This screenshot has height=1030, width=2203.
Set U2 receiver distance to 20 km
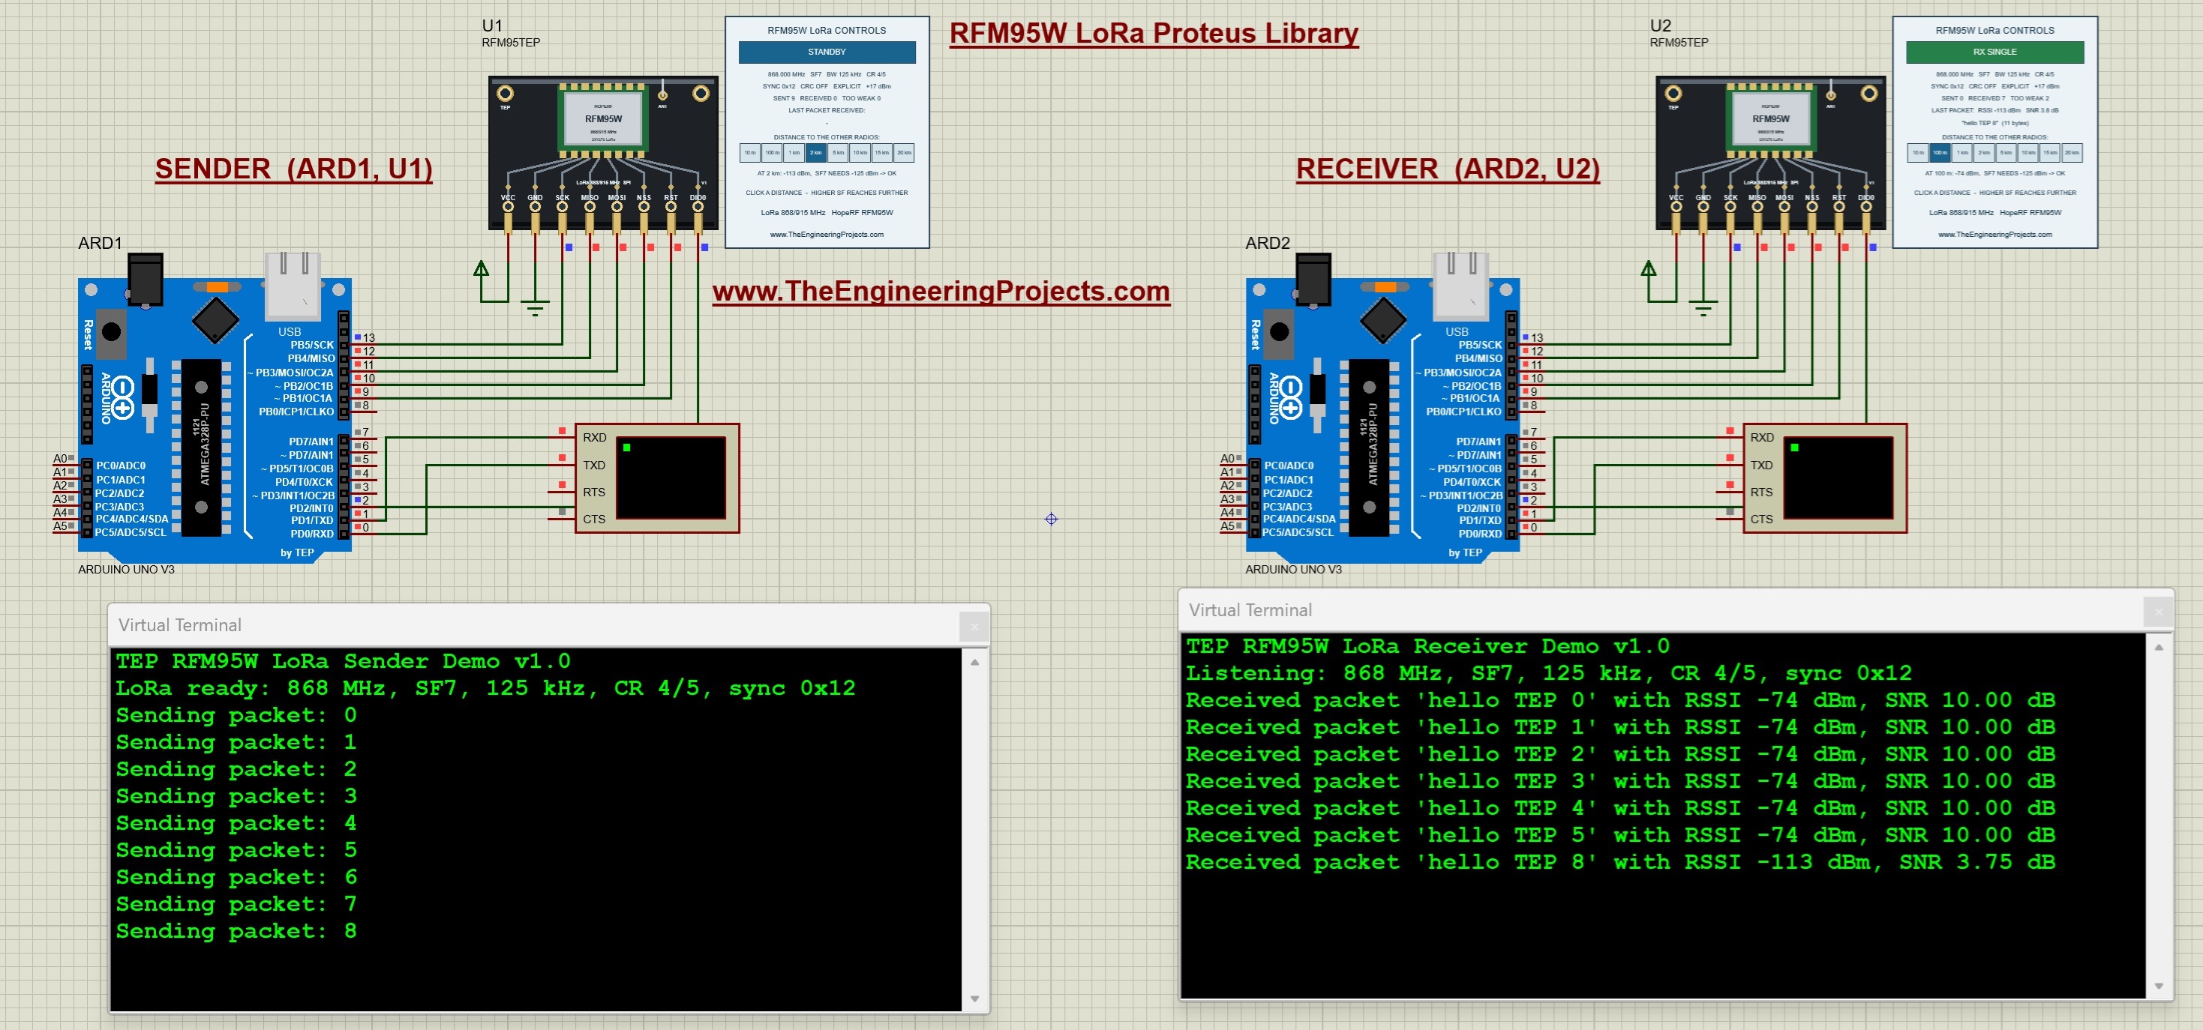pyautogui.click(x=2072, y=153)
